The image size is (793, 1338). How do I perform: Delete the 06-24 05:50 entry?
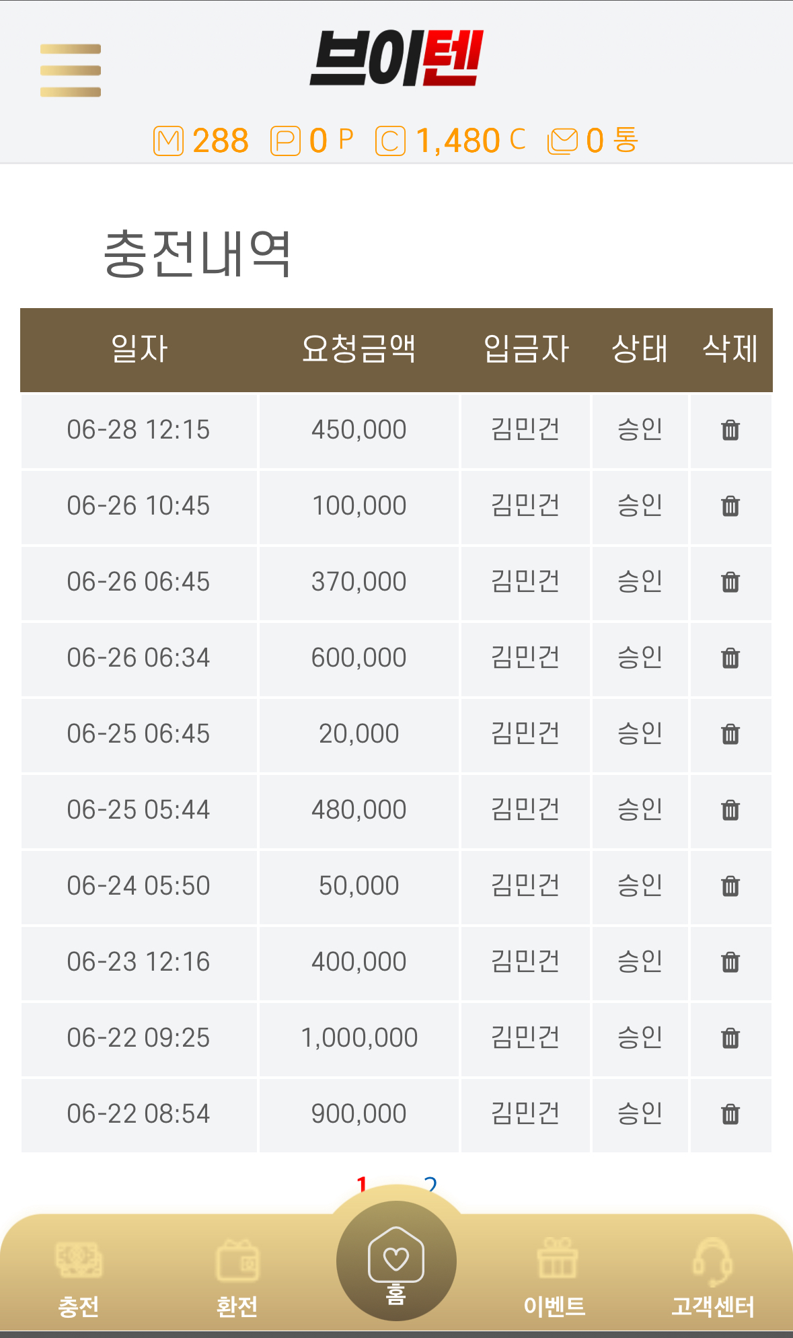click(x=730, y=886)
